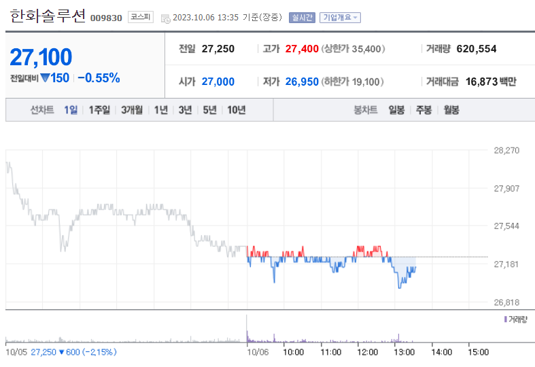Viewport: 535px width, 367px height.
Task: Click the 27,544 y-axis label
Action: click(x=506, y=226)
